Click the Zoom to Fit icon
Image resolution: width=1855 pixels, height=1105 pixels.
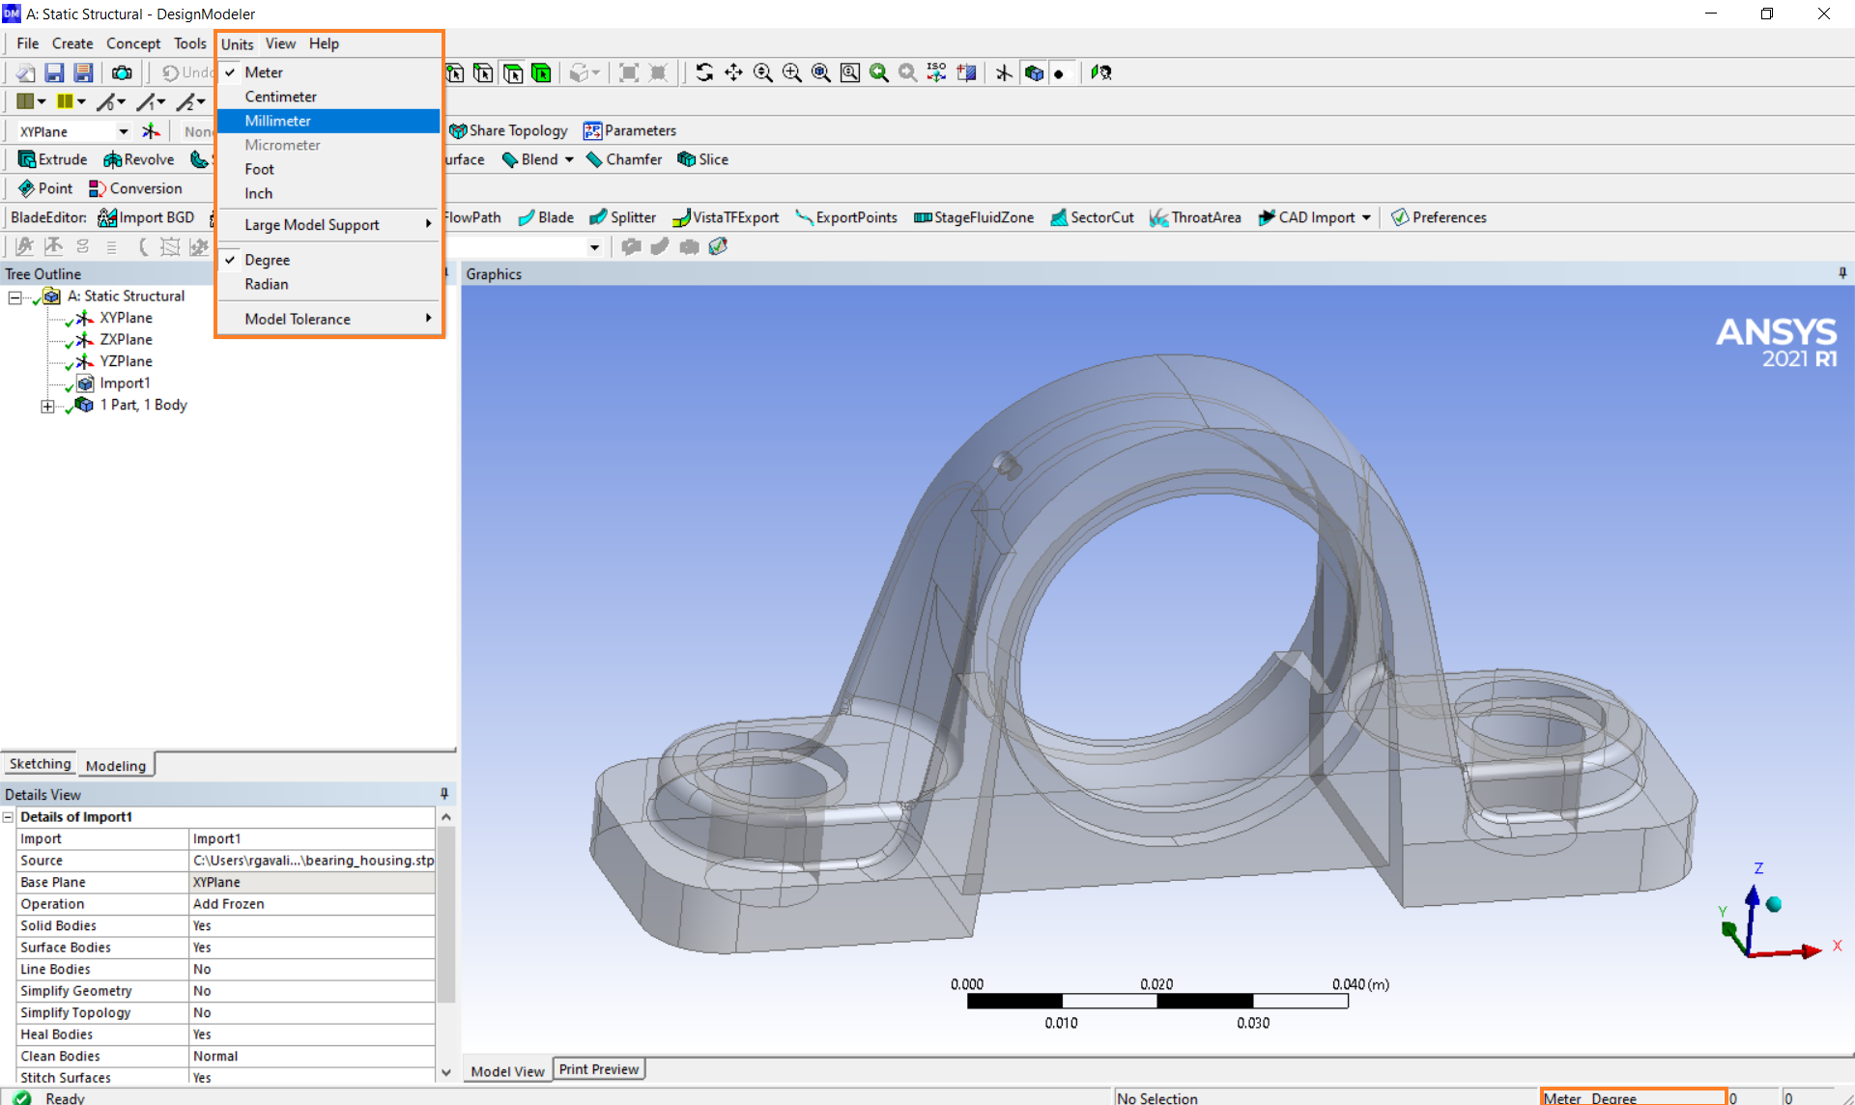820,73
